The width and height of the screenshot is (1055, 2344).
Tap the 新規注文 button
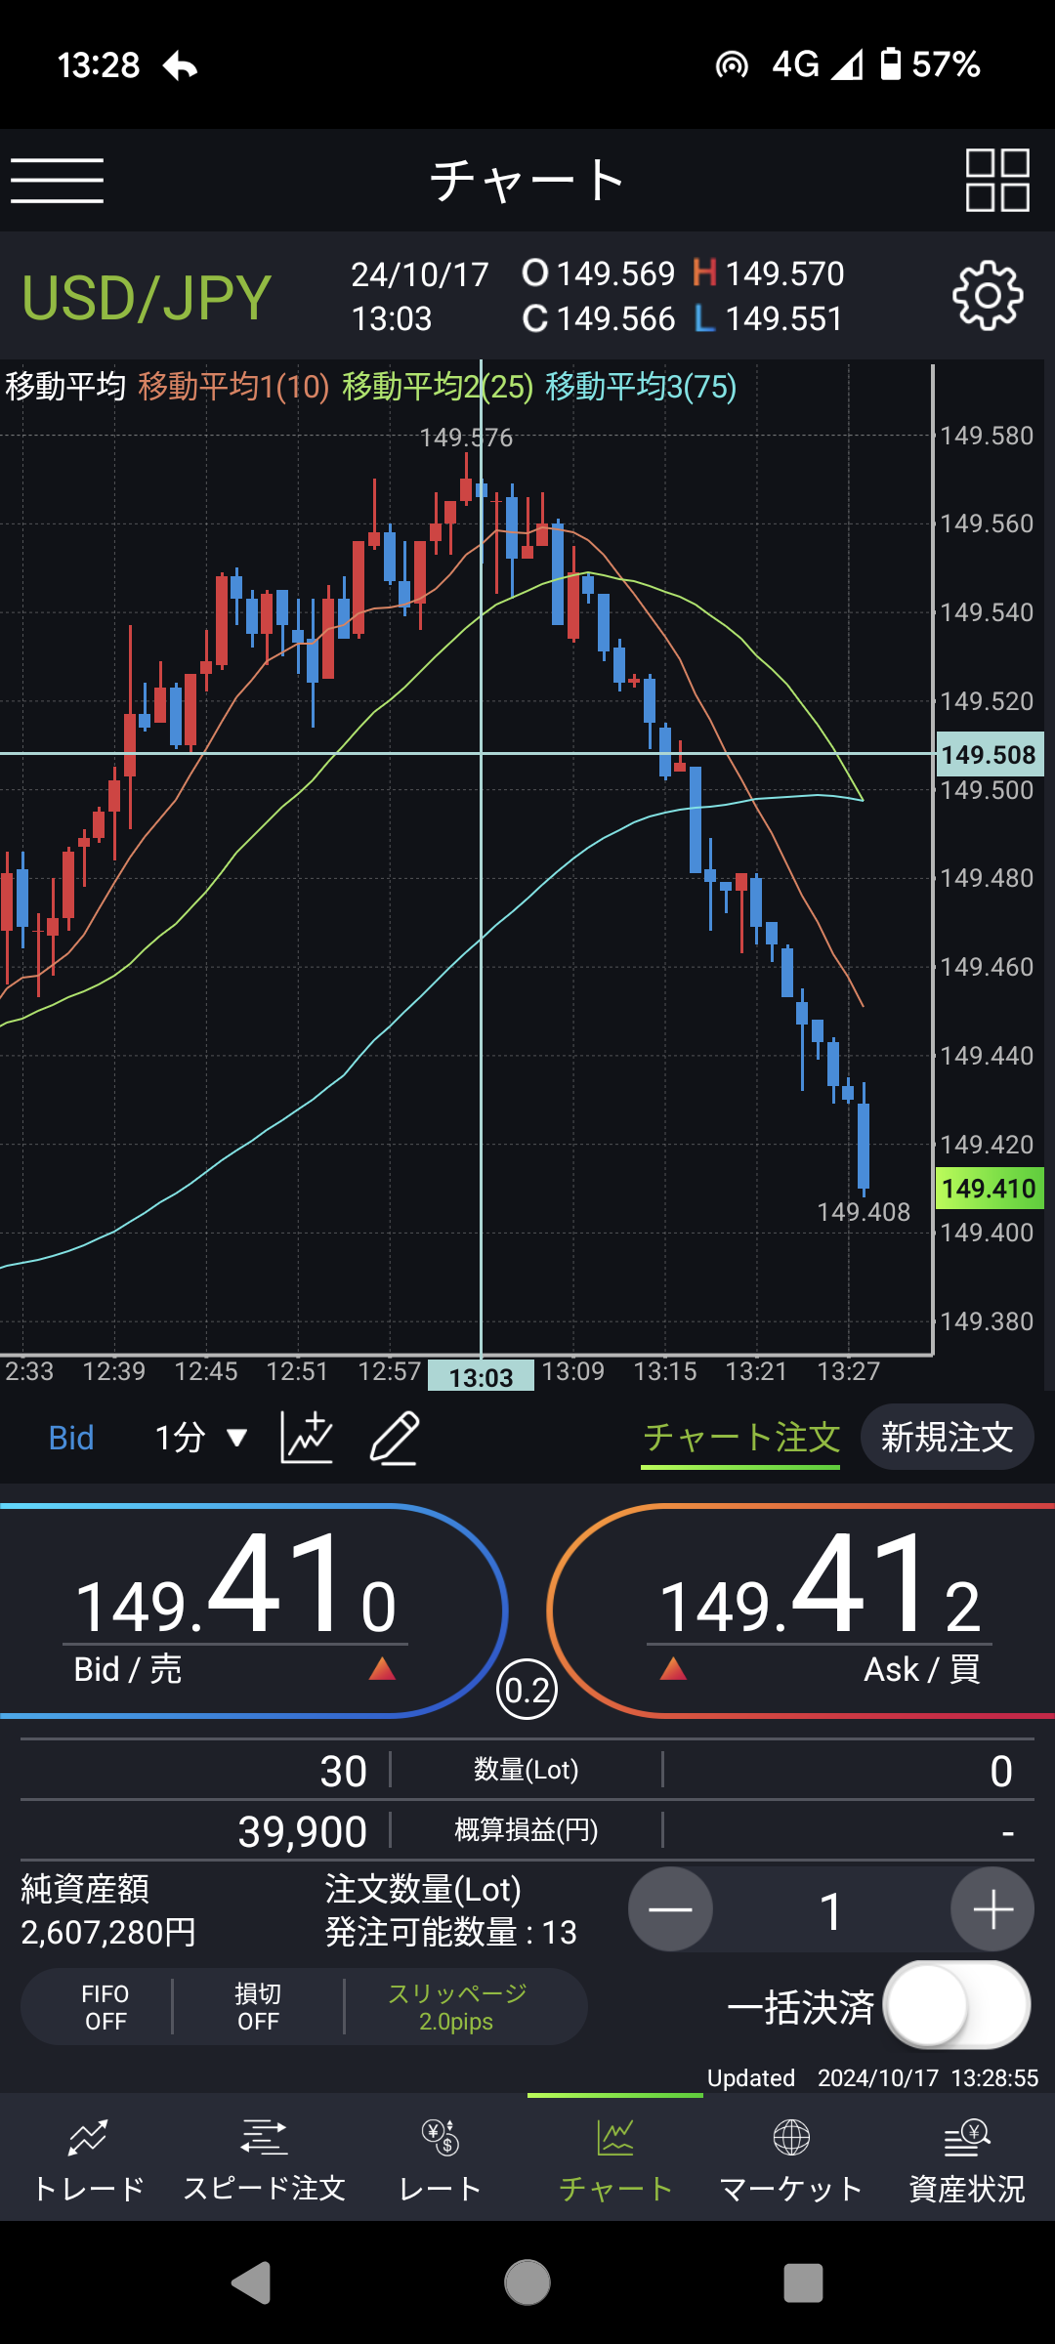pos(947,1437)
